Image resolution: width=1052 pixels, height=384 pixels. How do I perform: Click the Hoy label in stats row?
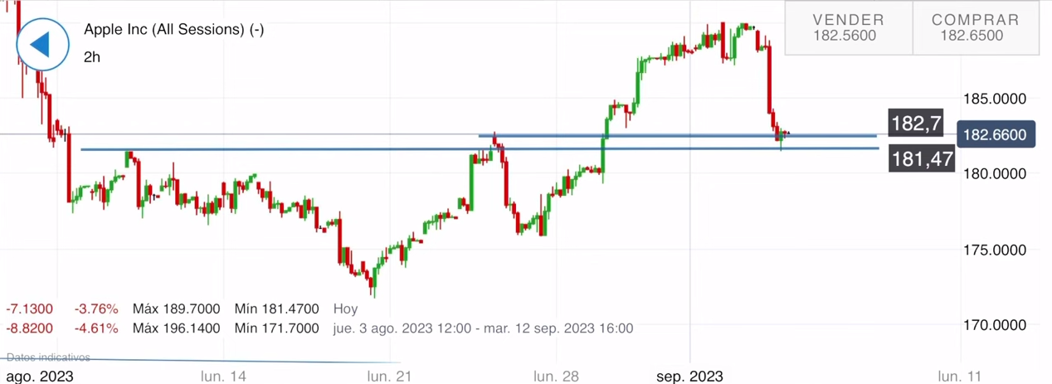point(345,309)
